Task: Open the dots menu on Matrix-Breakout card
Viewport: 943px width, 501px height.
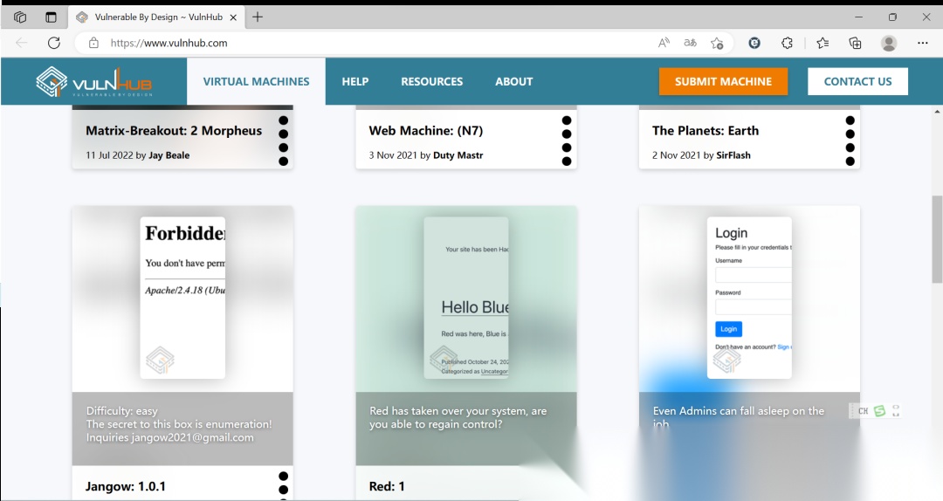Action: click(x=283, y=141)
